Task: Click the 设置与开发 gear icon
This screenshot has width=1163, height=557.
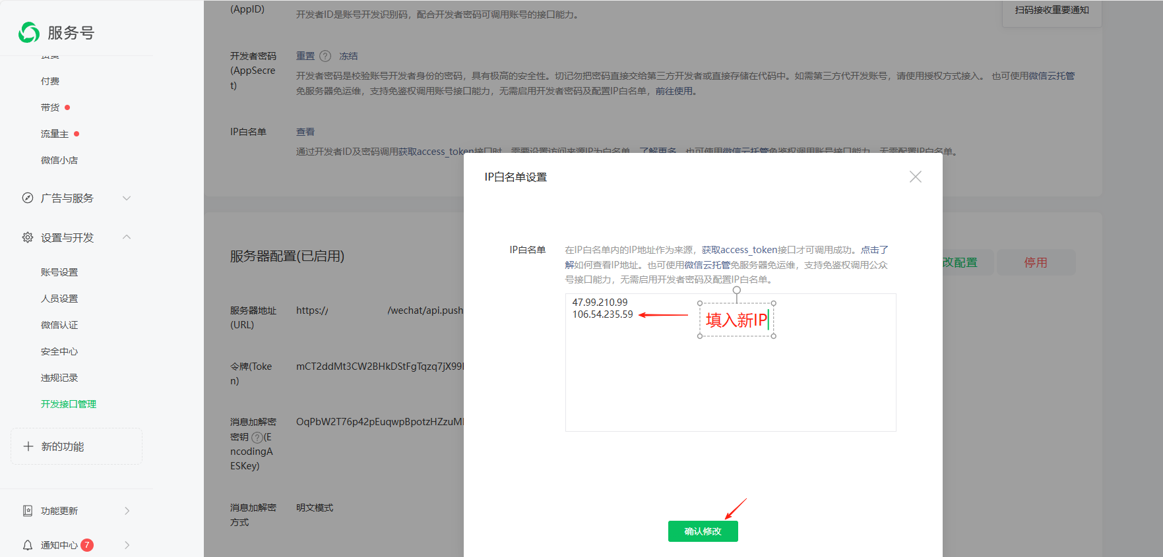Action: tap(28, 237)
